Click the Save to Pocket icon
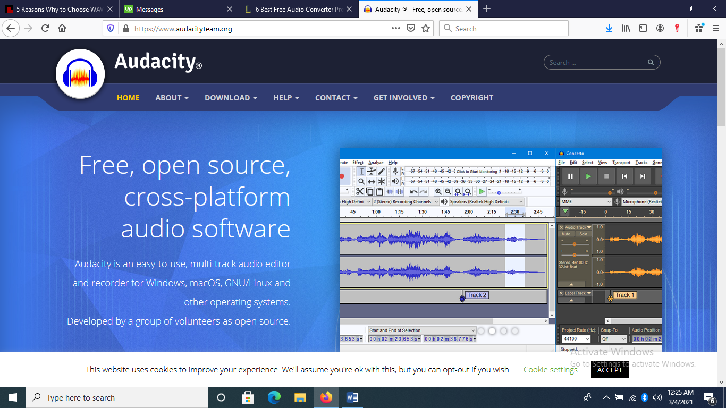 point(411,29)
